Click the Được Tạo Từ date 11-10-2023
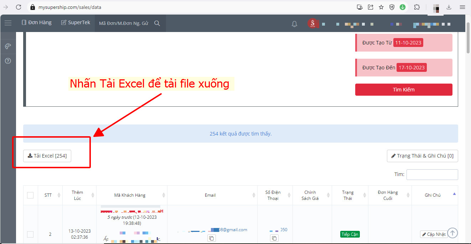This screenshot has width=471, height=244. coord(408,43)
